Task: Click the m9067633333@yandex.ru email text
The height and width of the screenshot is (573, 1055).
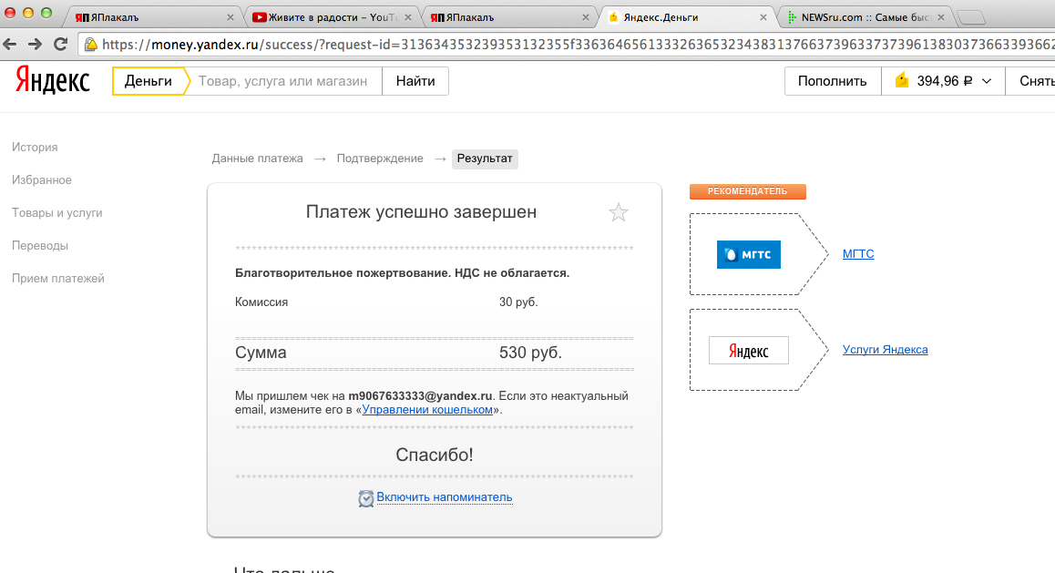Action: point(420,396)
